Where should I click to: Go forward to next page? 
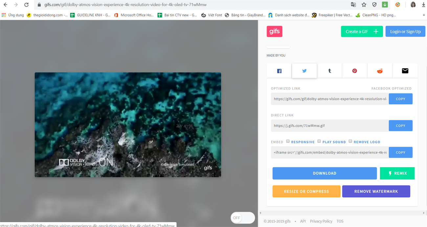pos(16,5)
